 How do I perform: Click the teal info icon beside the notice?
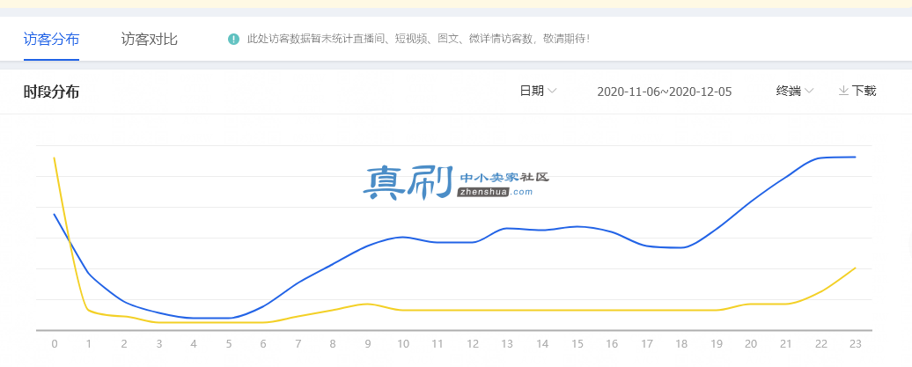pos(233,40)
